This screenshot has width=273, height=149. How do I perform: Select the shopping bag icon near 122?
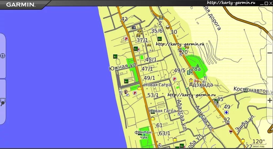pyautogui.click(x=243, y=140)
